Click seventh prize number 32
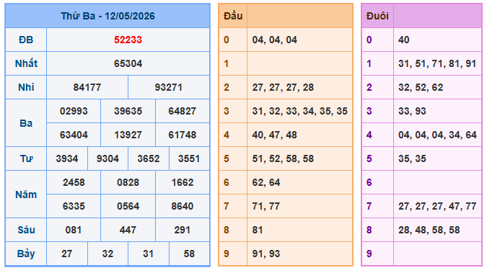The image size is (487, 273). click(108, 254)
